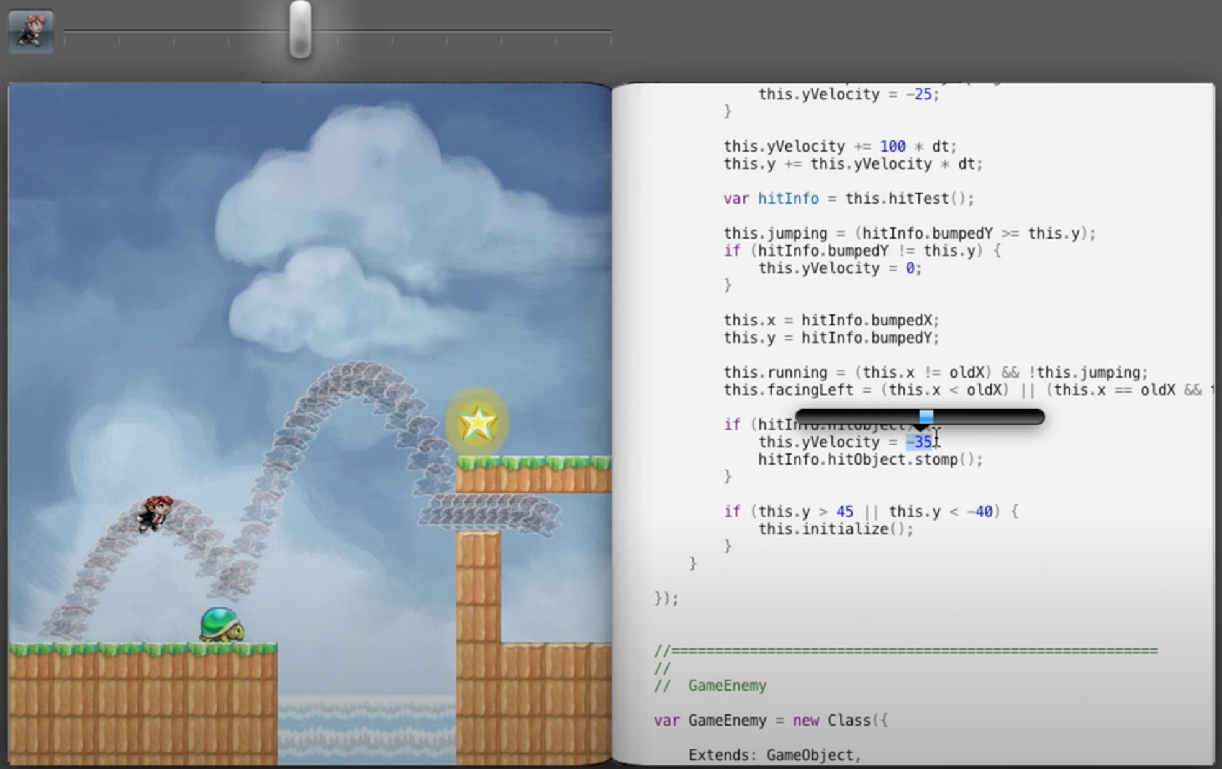Click the this.initialize() call line
The image size is (1222, 769).
click(x=835, y=529)
